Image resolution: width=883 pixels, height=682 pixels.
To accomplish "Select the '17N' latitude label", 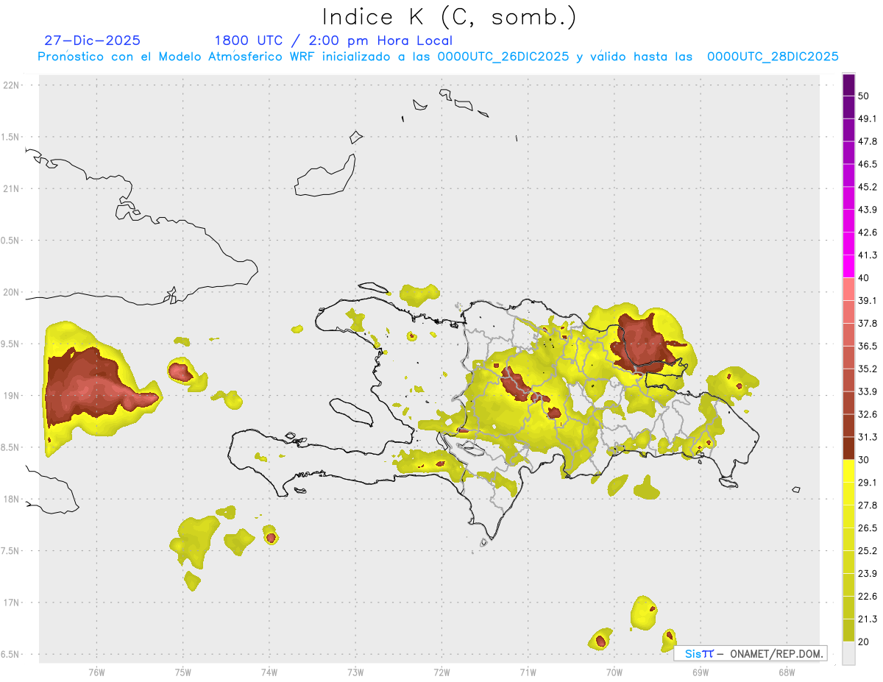I will 12,603.
